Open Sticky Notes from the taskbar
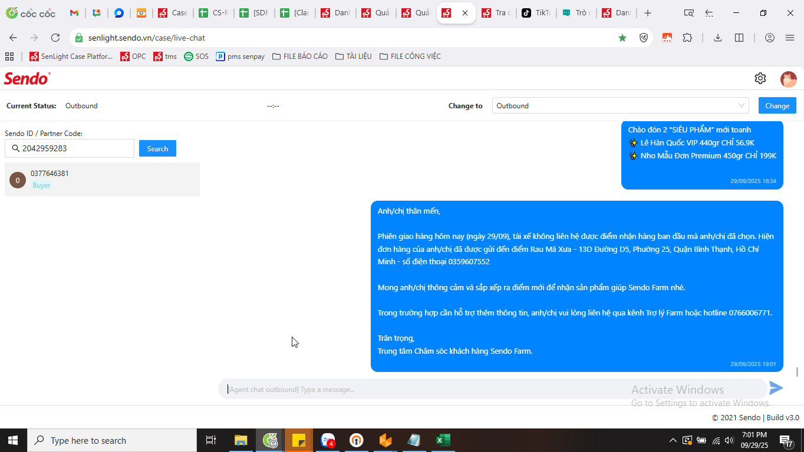Viewport: 804px width, 452px height. [x=299, y=440]
